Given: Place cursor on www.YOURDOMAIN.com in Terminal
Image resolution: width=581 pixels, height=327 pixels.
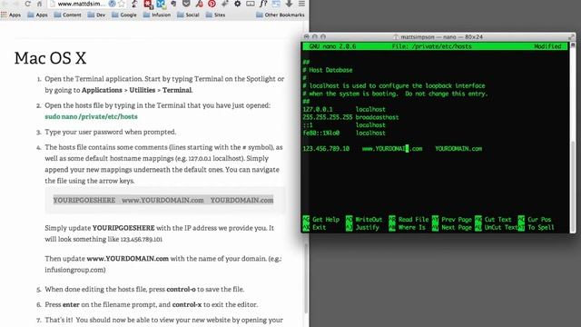Looking at the screenshot, I should (x=392, y=149).
